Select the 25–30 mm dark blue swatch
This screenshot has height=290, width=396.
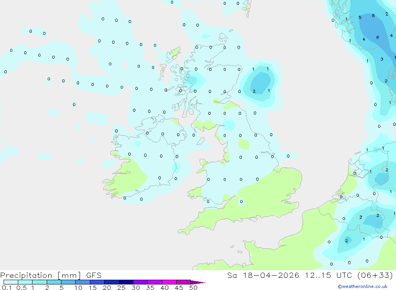(x=126, y=282)
